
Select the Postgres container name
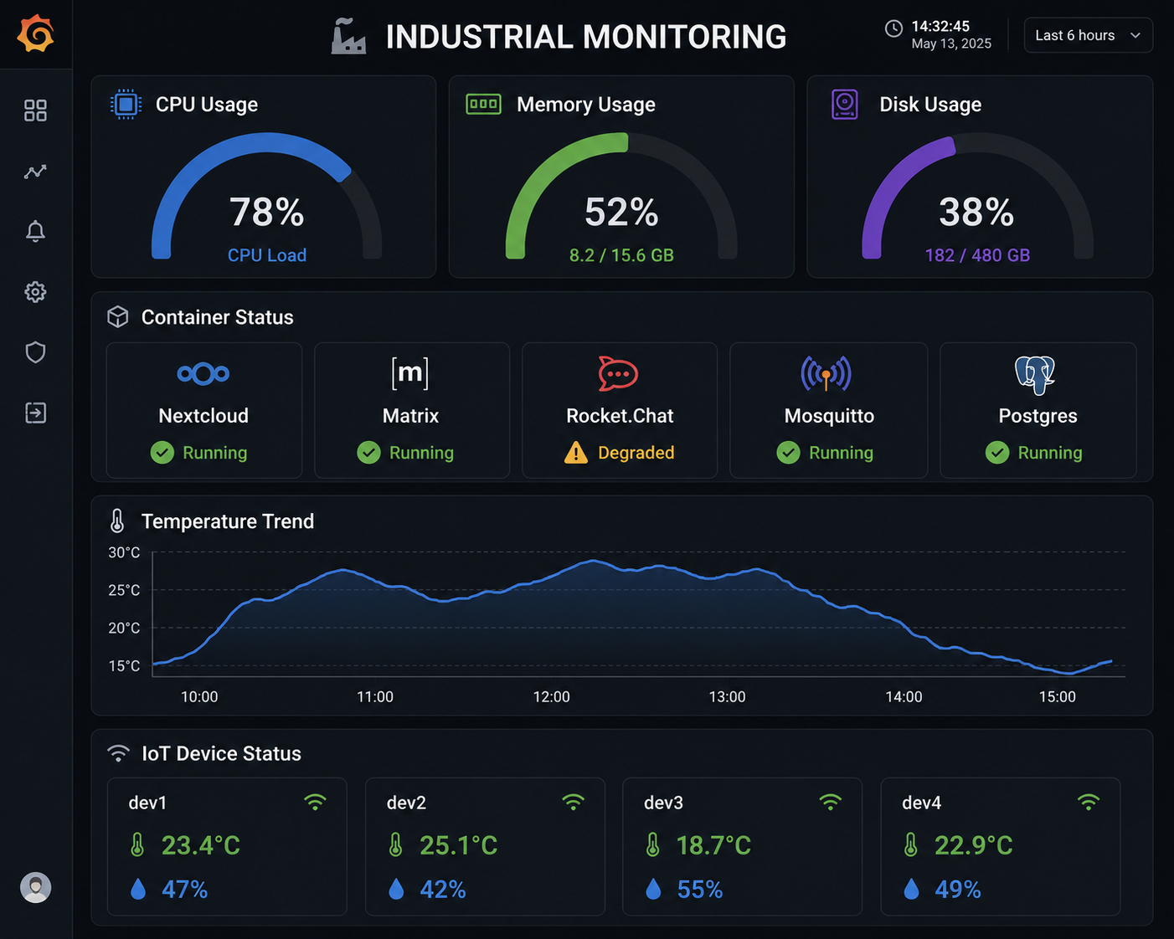click(1038, 416)
